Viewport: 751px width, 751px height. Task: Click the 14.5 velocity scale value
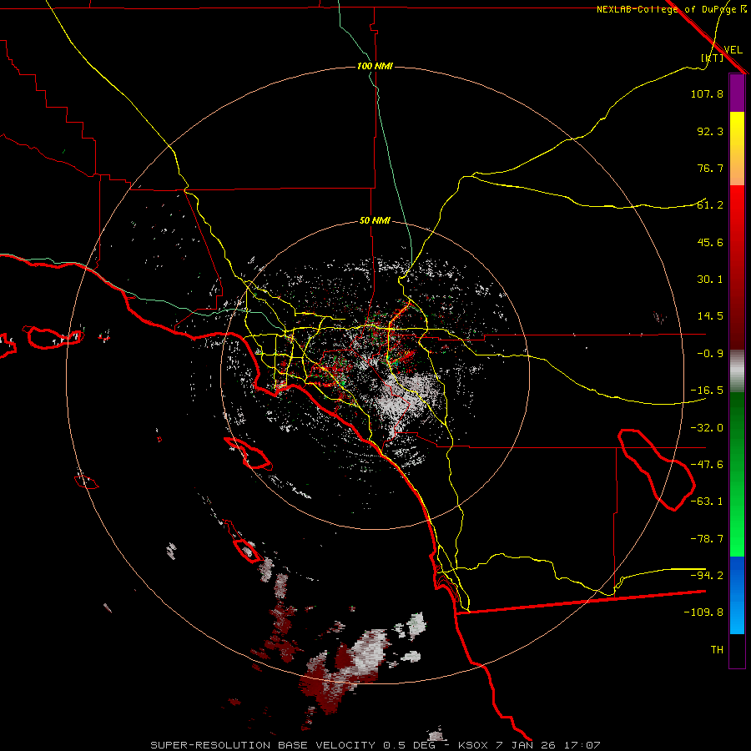(x=710, y=316)
